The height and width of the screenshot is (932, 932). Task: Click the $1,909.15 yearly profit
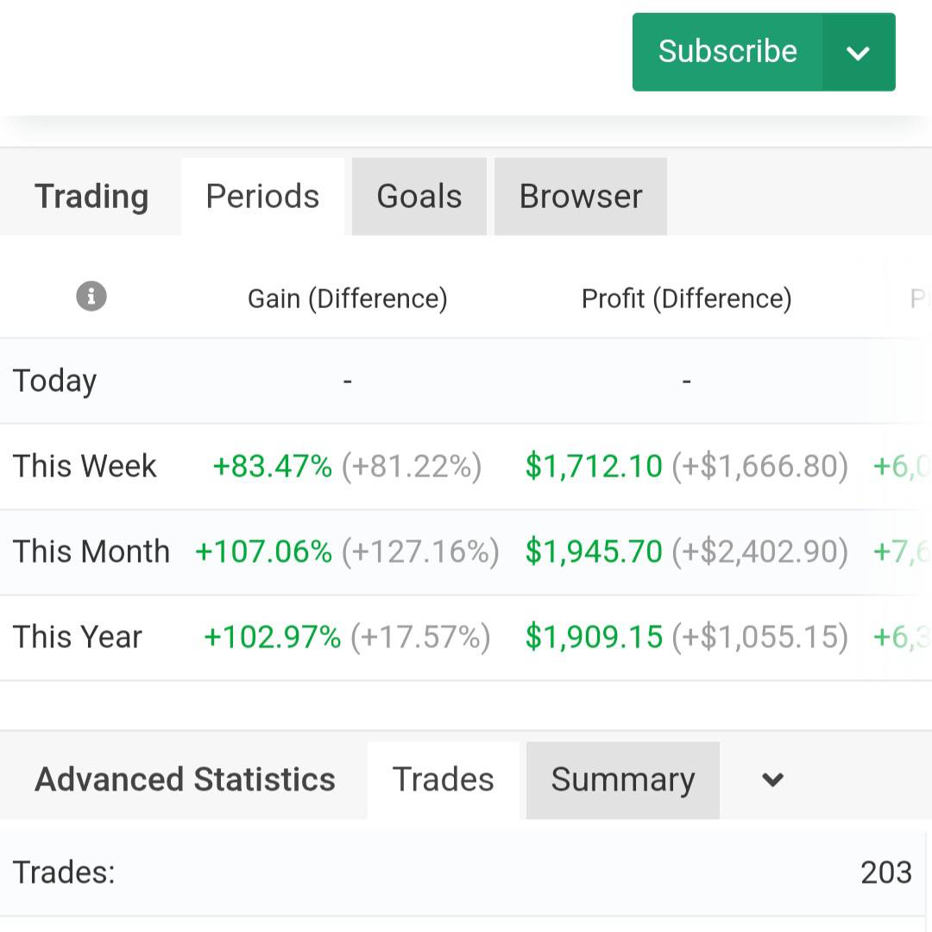tap(594, 637)
